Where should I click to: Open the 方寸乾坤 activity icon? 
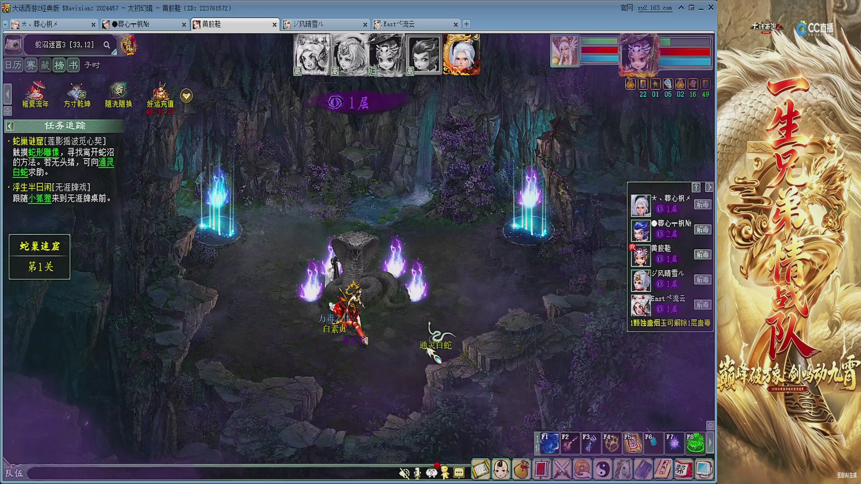click(x=77, y=95)
